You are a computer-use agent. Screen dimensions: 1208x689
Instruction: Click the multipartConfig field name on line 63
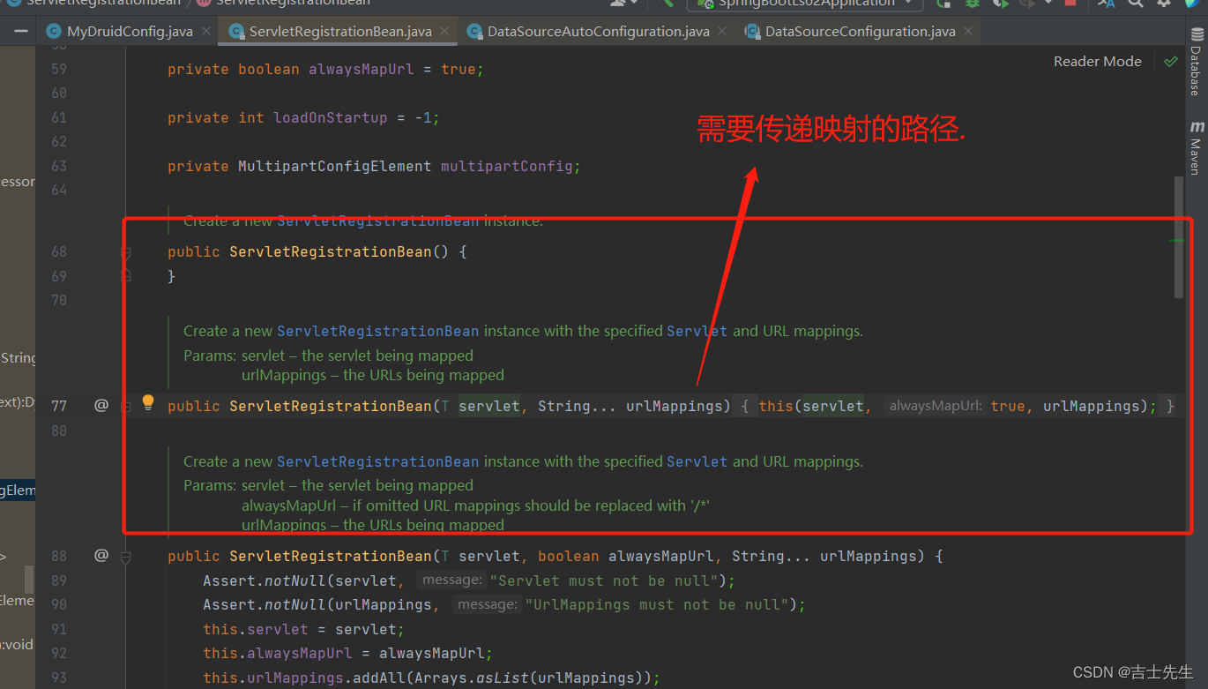pos(506,166)
